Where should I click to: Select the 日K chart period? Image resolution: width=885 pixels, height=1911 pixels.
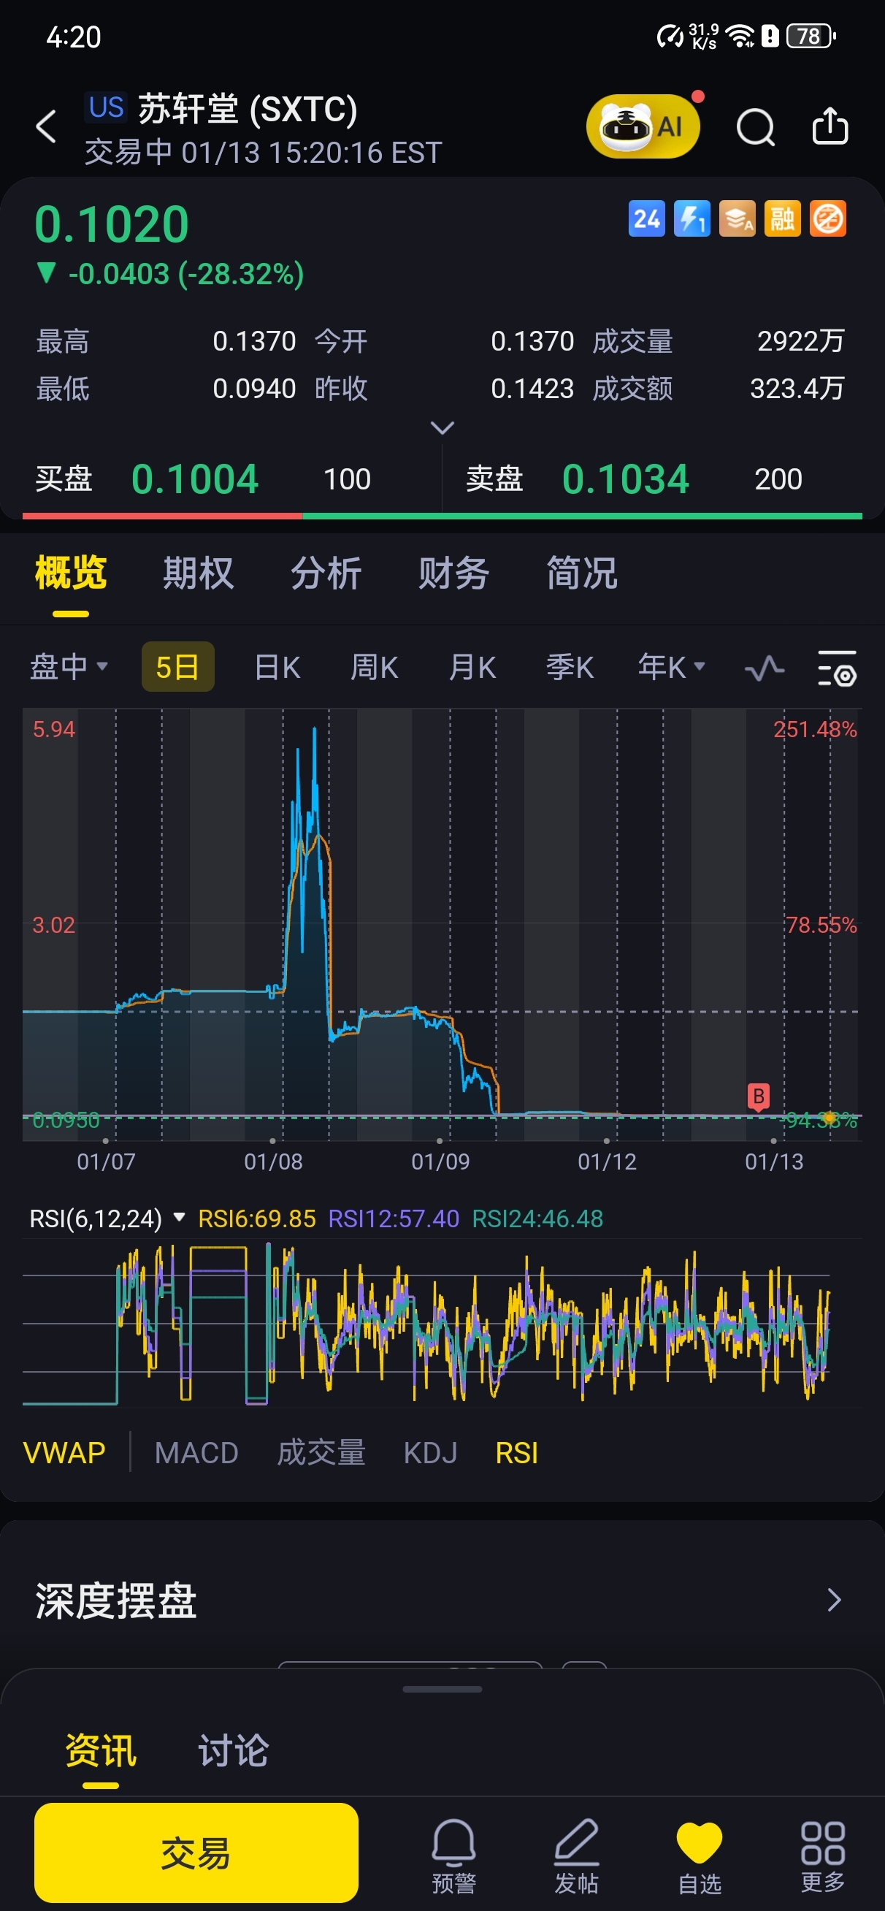point(277,667)
